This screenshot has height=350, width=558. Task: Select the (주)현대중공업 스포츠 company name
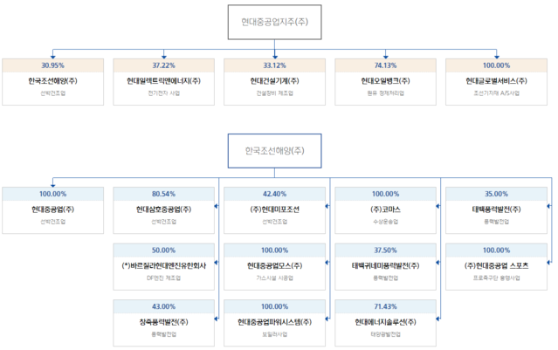click(496, 265)
